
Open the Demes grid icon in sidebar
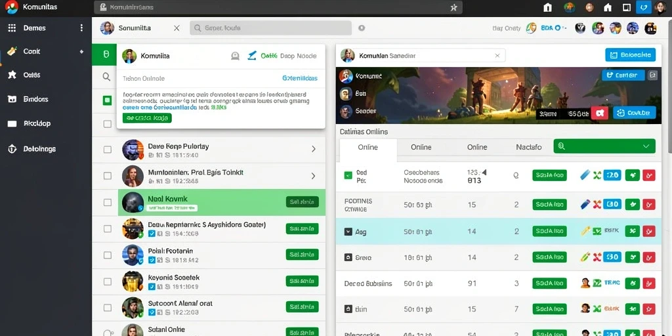pyautogui.click(x=12, y=28)
